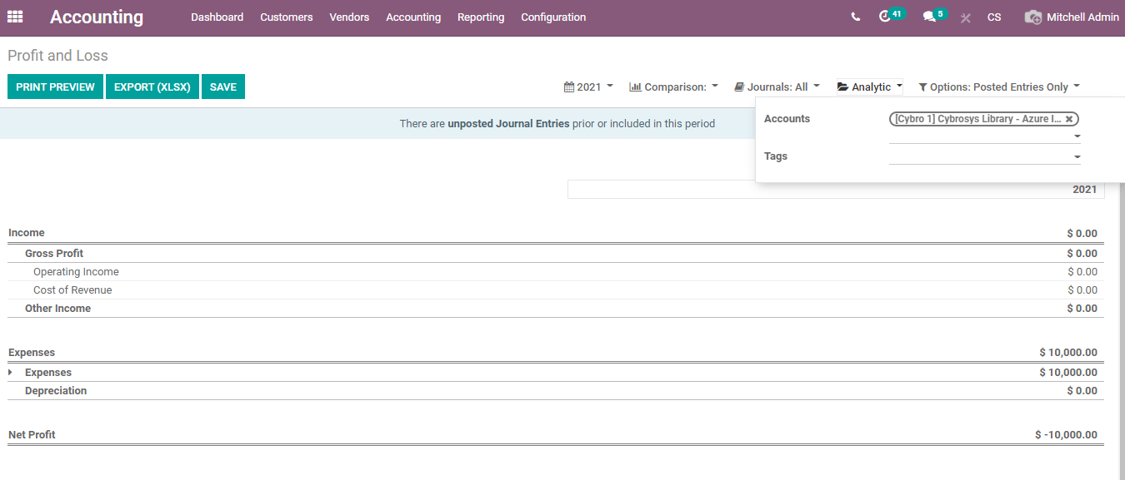Click the phone call icon
This screenshot has width=1125, height=480.
tap(856, 17)
